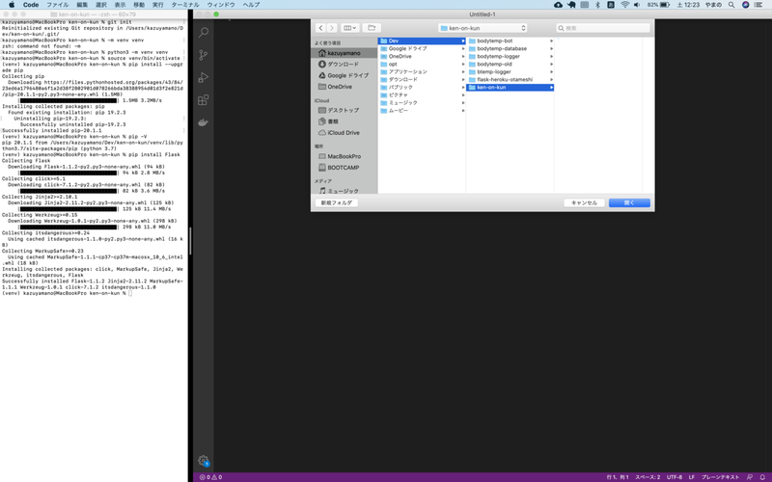Select Google ドライブ in the dialog sidebar
The image size is (772, 482).
[x=345, y=75]
